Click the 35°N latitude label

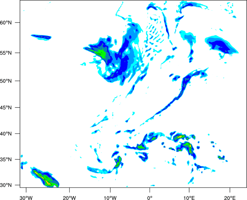6,159
